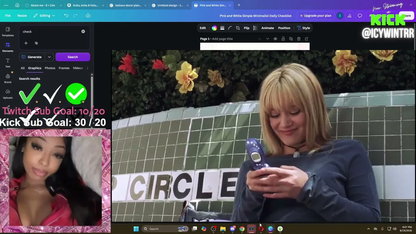Move page up with the up chevron
This screenshot has width=416, height=234.
[x=260, y=39]
